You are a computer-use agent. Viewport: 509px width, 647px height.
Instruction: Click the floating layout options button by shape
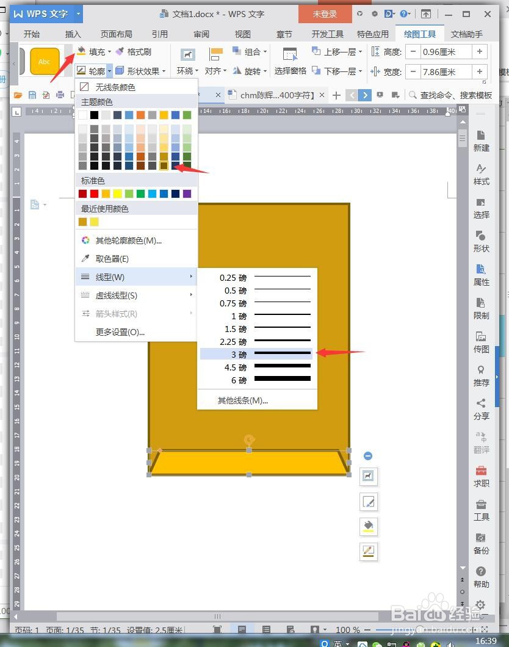(x=369, y=477)
